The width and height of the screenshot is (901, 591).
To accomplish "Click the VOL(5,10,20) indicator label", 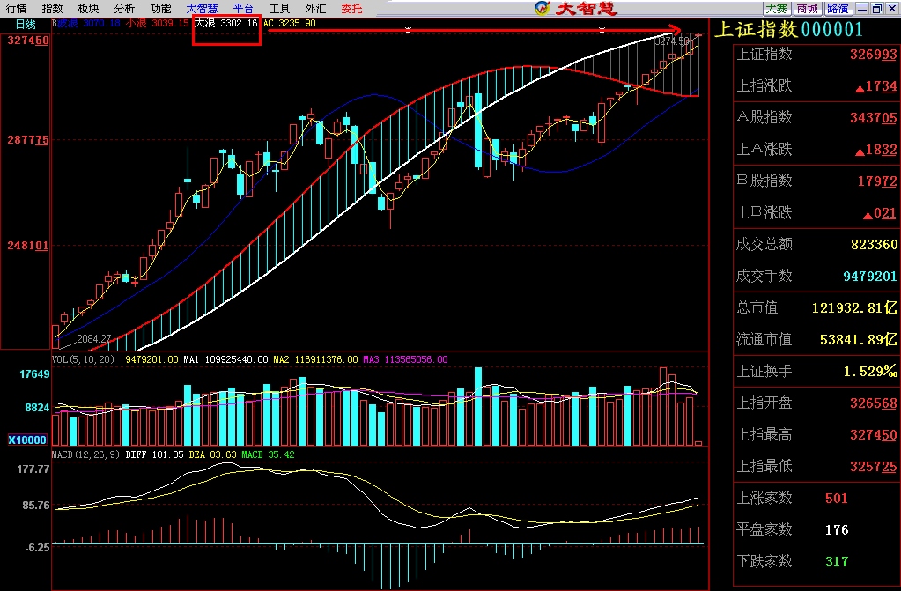I will [83, 359].
